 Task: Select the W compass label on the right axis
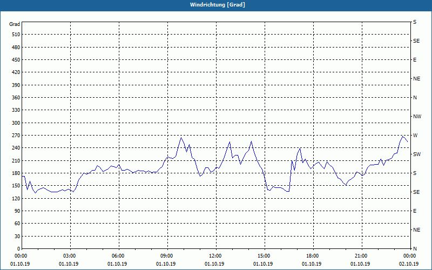click(415, 136)
